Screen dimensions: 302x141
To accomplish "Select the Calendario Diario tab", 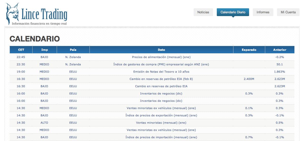I will [233, 12].
